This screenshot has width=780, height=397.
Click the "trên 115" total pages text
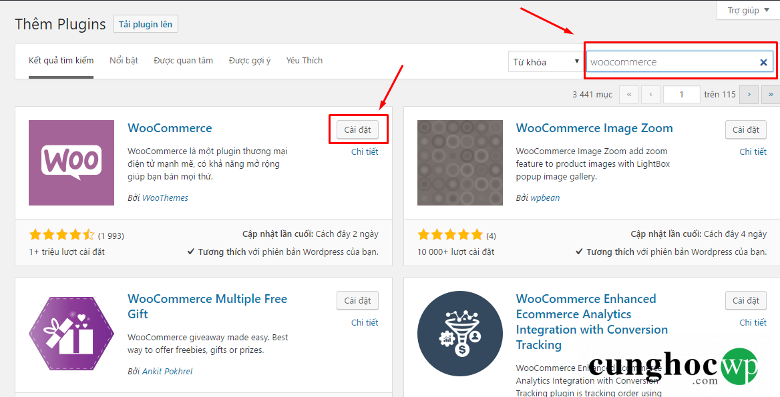[720, 94]
